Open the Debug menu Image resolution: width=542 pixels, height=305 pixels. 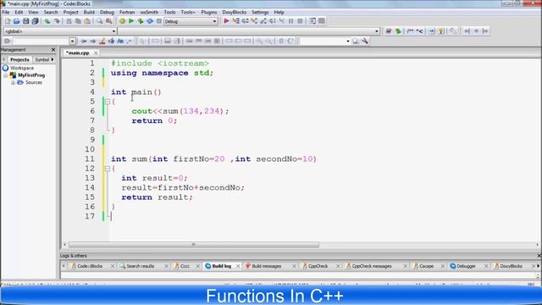pyautogui.click(x=107, y=12)
